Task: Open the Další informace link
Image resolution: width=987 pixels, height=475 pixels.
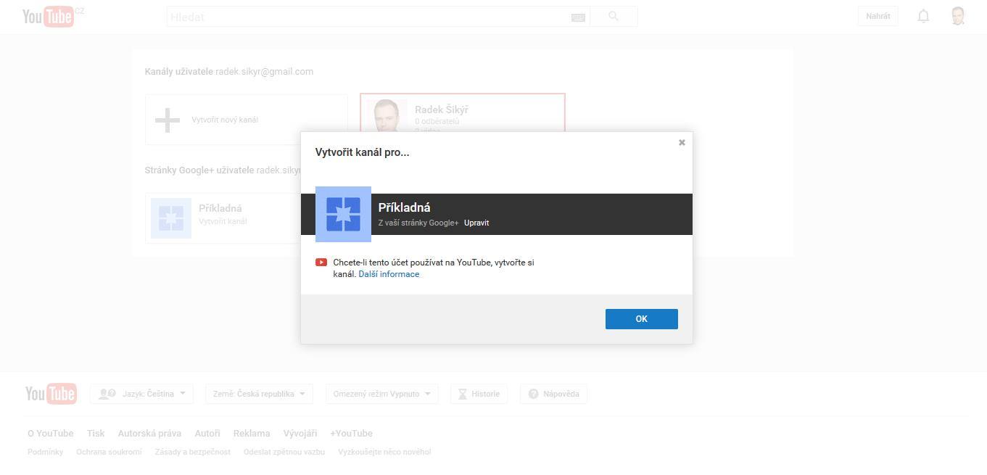Action: coord(389,274)
